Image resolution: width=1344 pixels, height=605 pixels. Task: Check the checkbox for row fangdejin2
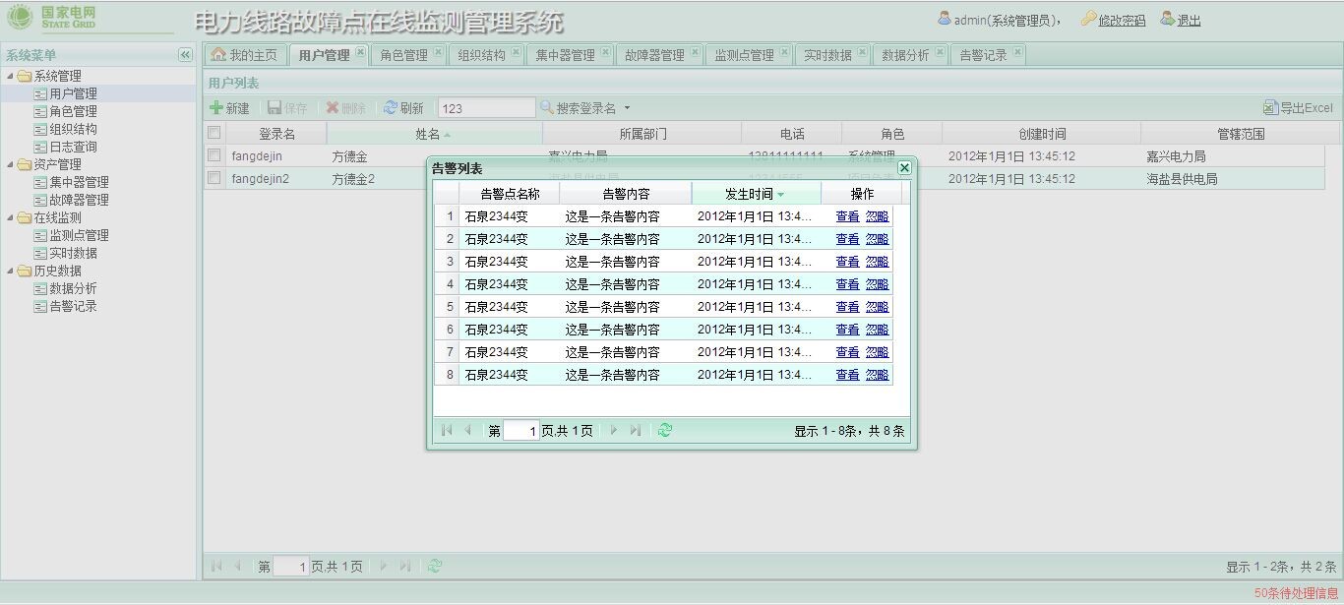click(214, 178)
